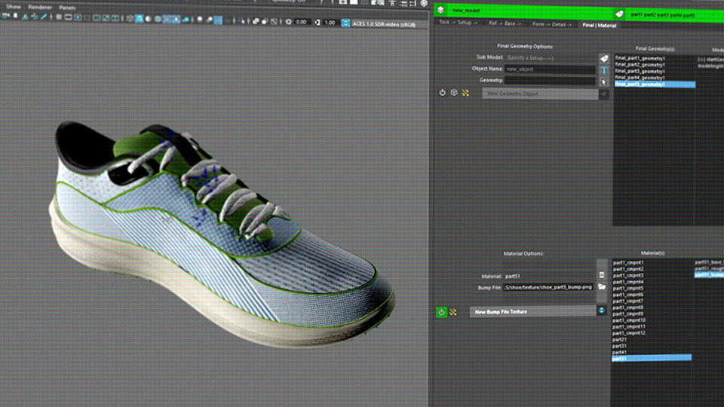Screen dimensions: 724x407
Task: Toggle the green power button in material options
Action: pyautogui.click(x=442, y=311)
